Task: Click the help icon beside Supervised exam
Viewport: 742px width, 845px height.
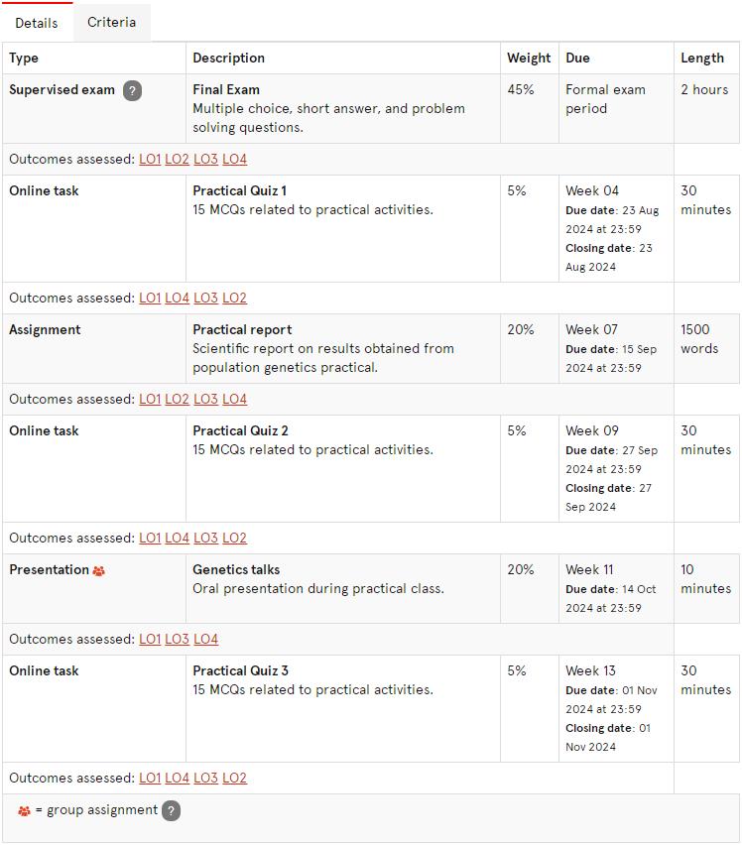Action: (x=133, y=90)
